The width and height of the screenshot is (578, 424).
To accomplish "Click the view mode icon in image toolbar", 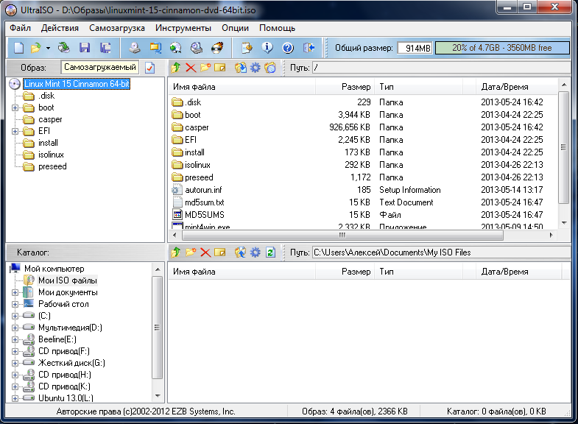I will (270, 68).
